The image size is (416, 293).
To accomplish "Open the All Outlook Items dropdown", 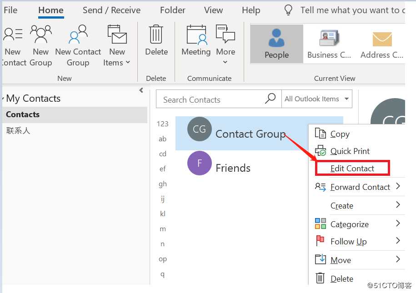I will pos(317,99).
